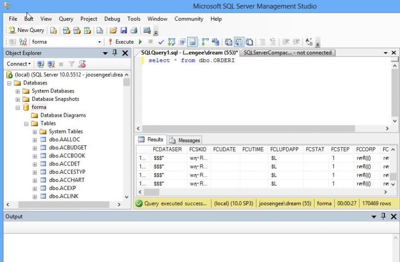Viewport: 400px width, 262px height.
Task: Increase the line indent
Action: [296, 42]
